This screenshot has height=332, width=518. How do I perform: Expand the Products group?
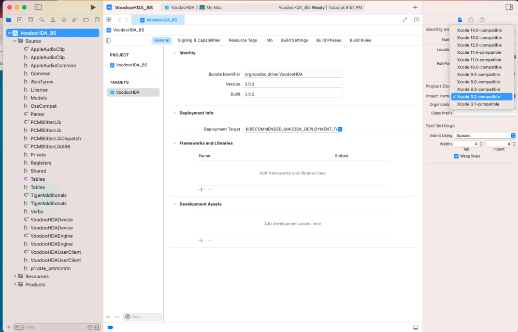[x=15, y=284]
